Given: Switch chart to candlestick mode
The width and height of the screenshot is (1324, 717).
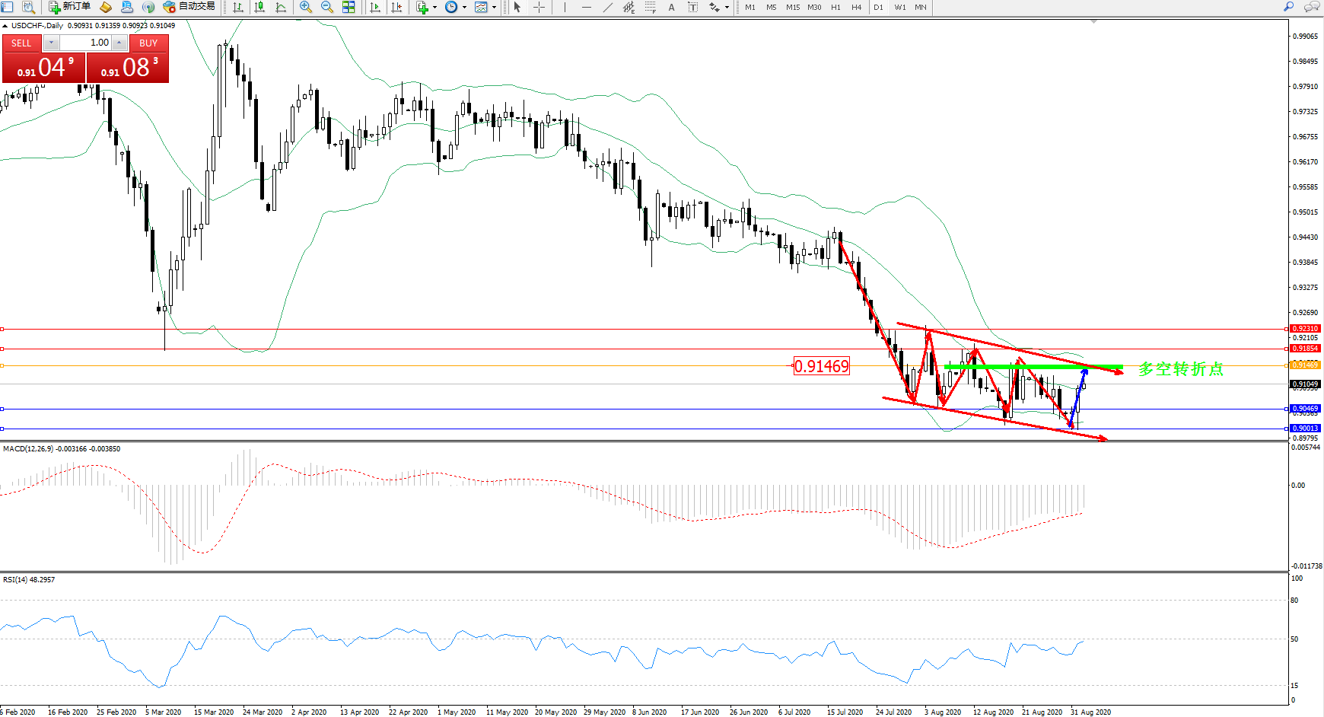Looking at the screenshot, I should pos(259,7).
